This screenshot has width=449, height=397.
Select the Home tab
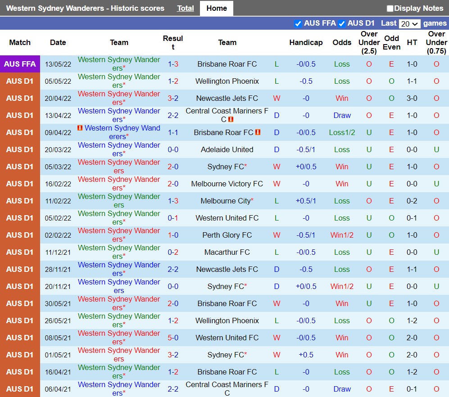217,8
